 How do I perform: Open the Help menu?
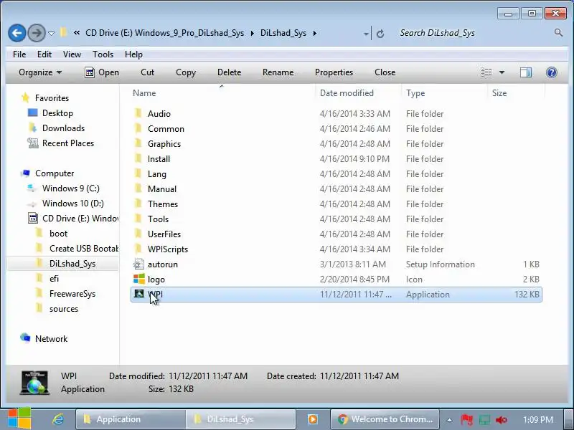pyautogui.click(x=133, y=54)
